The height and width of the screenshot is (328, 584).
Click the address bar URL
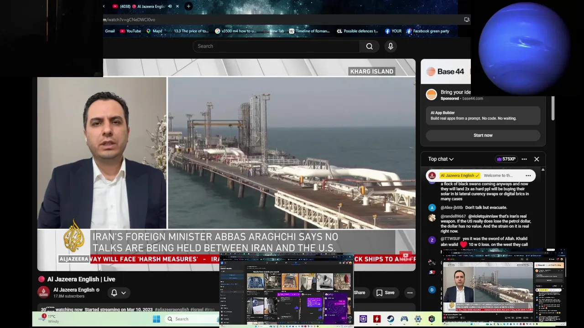point(129,20)
